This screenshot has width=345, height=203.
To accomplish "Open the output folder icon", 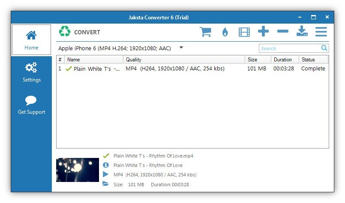I will click(105, 184).
